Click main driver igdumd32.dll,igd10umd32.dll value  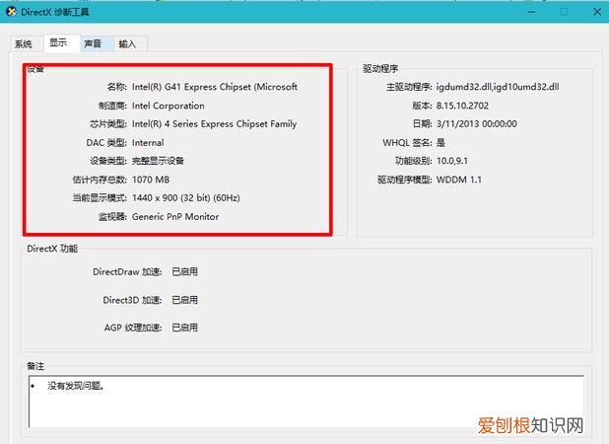pyautogui.click(x=498, y=87)
